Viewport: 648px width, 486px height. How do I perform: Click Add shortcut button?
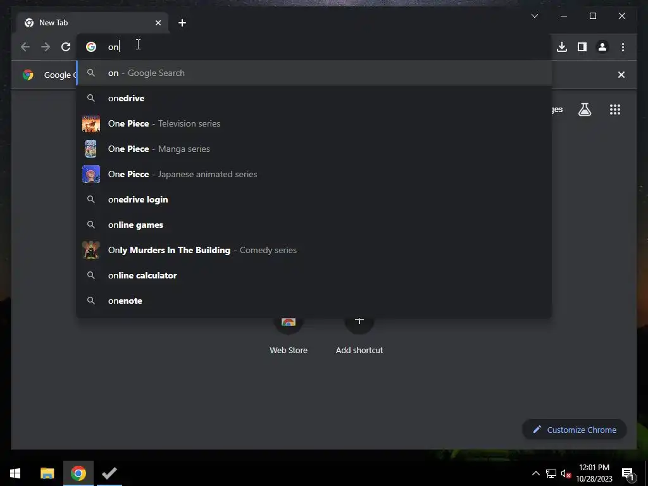point(359,337)
